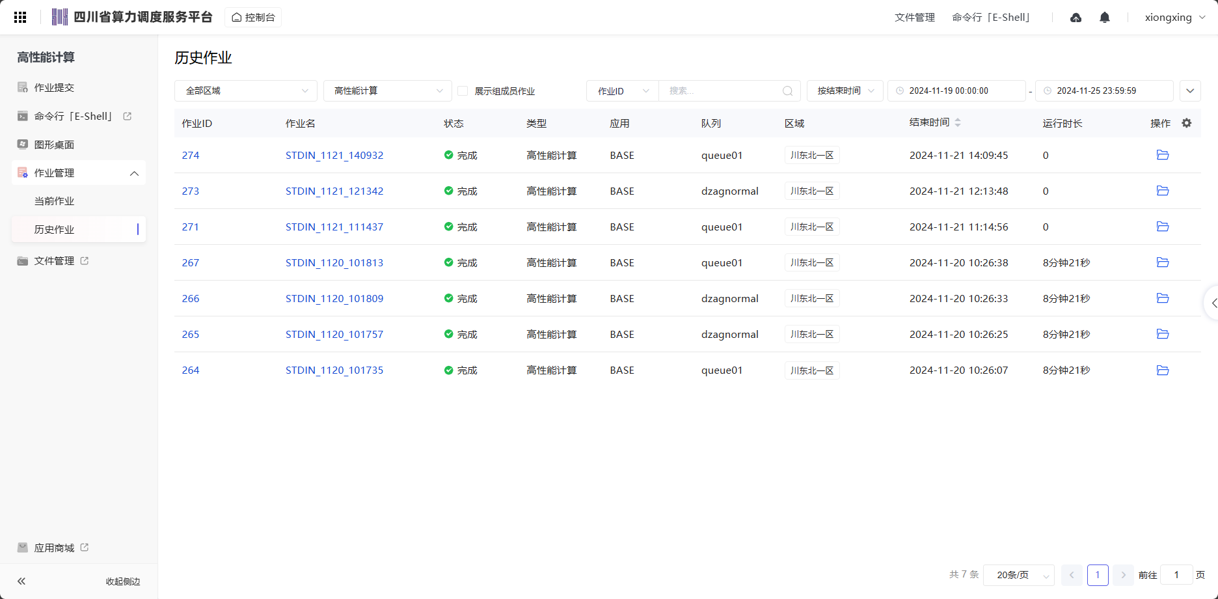Open job link STDIN_1121_140932
Screen dimensions: 1218x599
pos(334,155)
